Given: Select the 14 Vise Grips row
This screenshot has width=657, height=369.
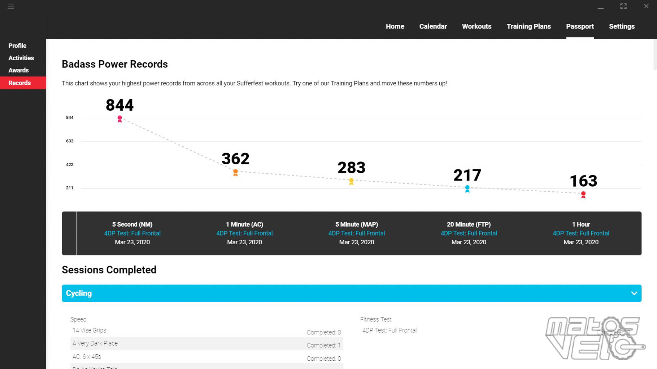Looking at the screenshot, I should 206,330.
